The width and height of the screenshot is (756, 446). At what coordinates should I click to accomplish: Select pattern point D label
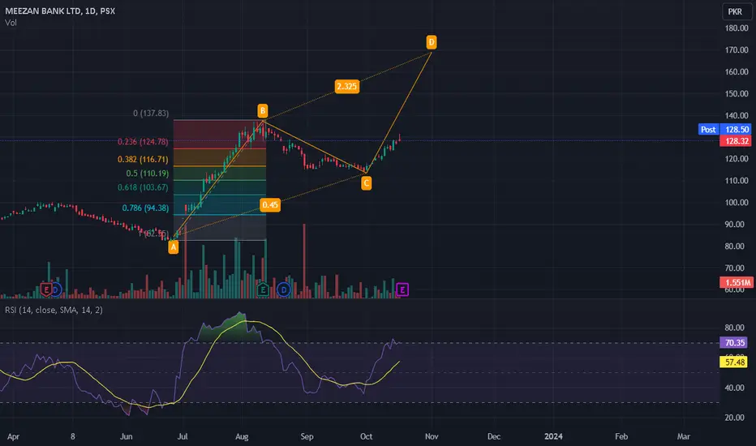pos(431,42)
